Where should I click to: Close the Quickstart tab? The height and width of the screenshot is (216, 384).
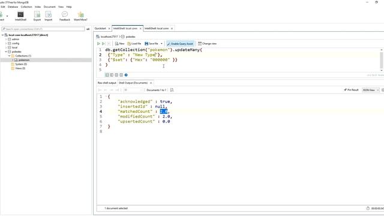pos(109,29)
